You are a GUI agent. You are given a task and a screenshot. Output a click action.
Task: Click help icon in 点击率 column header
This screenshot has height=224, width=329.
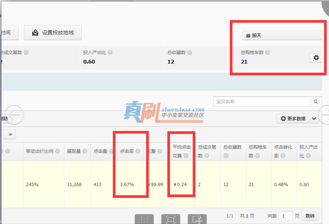138,151
